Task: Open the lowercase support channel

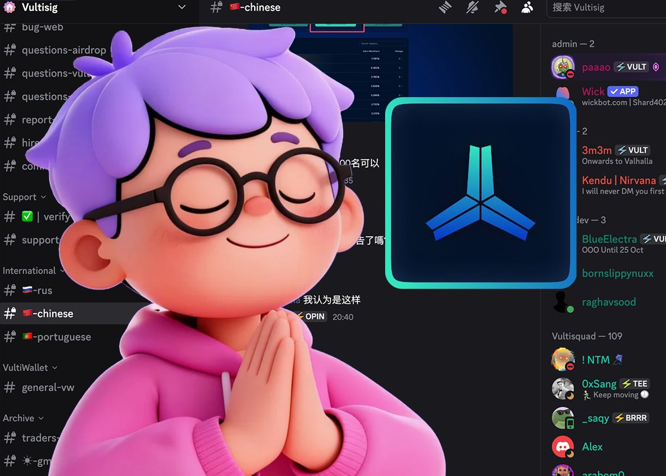Action: click(x=40, y=240)
